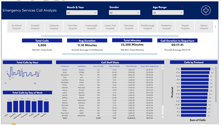Sort table by Sum of Calls column
The width and height of the screenshot is (221, 125).
tap(98, 66)
